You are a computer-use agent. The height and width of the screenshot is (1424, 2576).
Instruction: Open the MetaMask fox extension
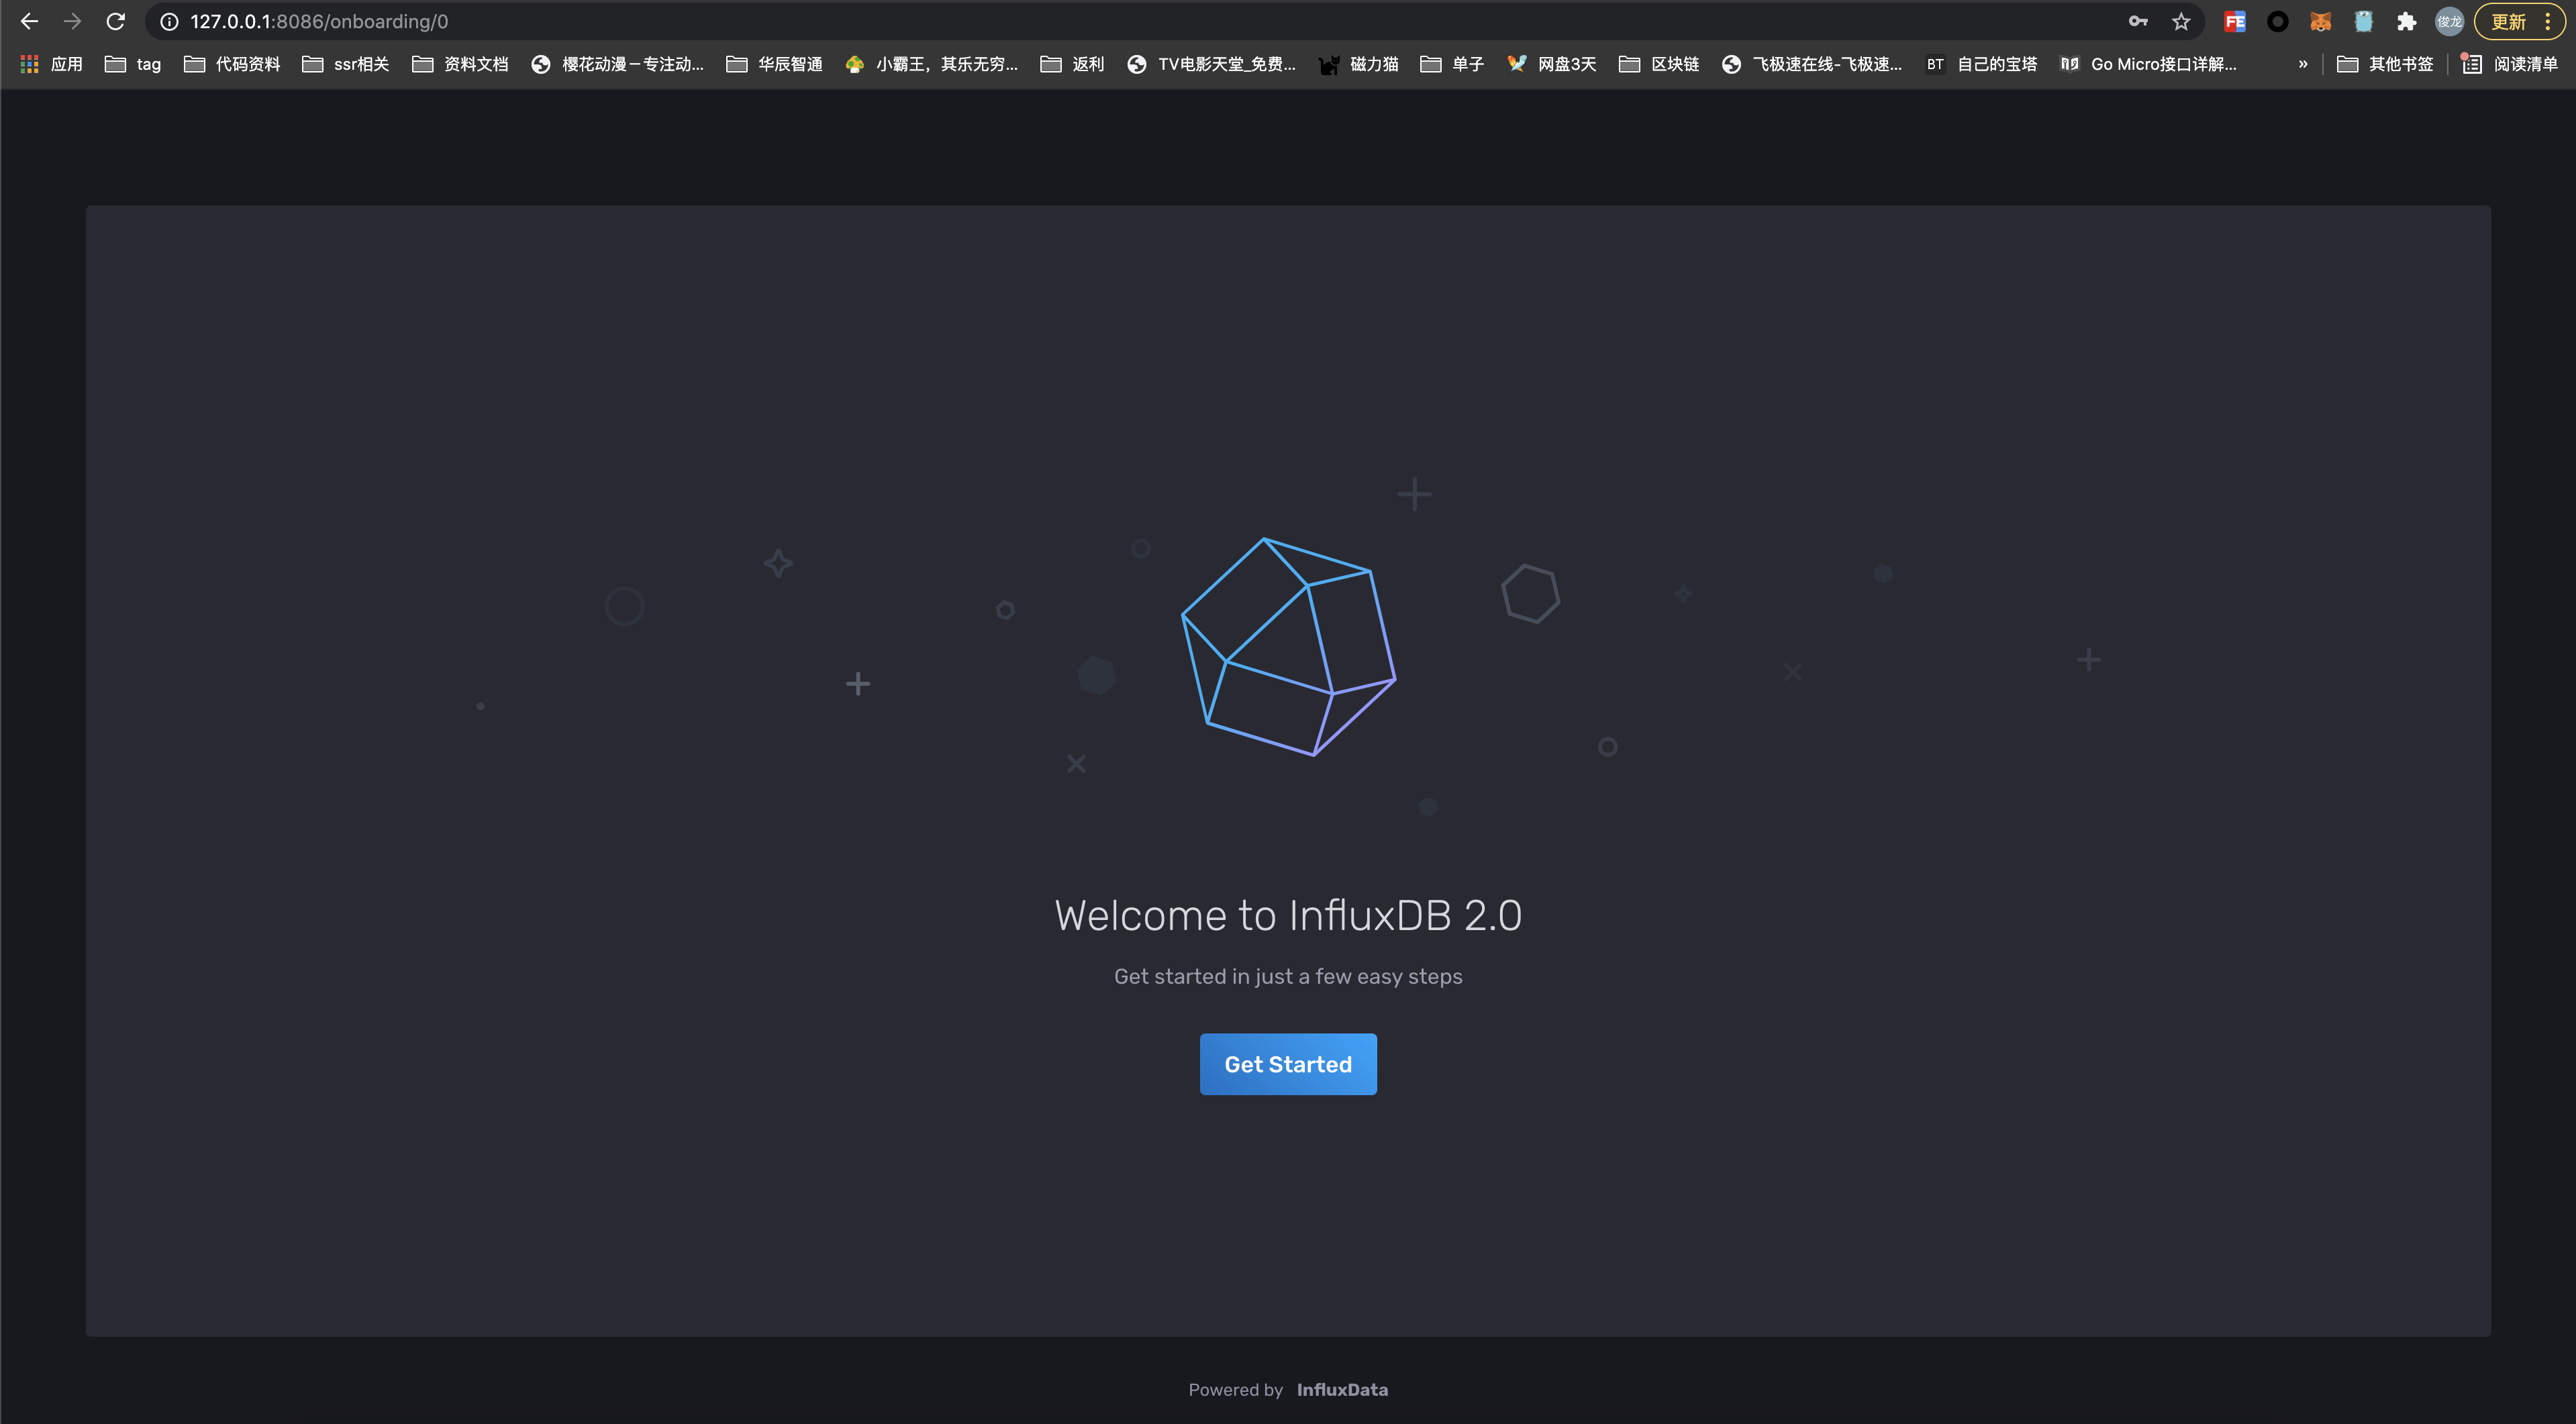coord(2320,21)
